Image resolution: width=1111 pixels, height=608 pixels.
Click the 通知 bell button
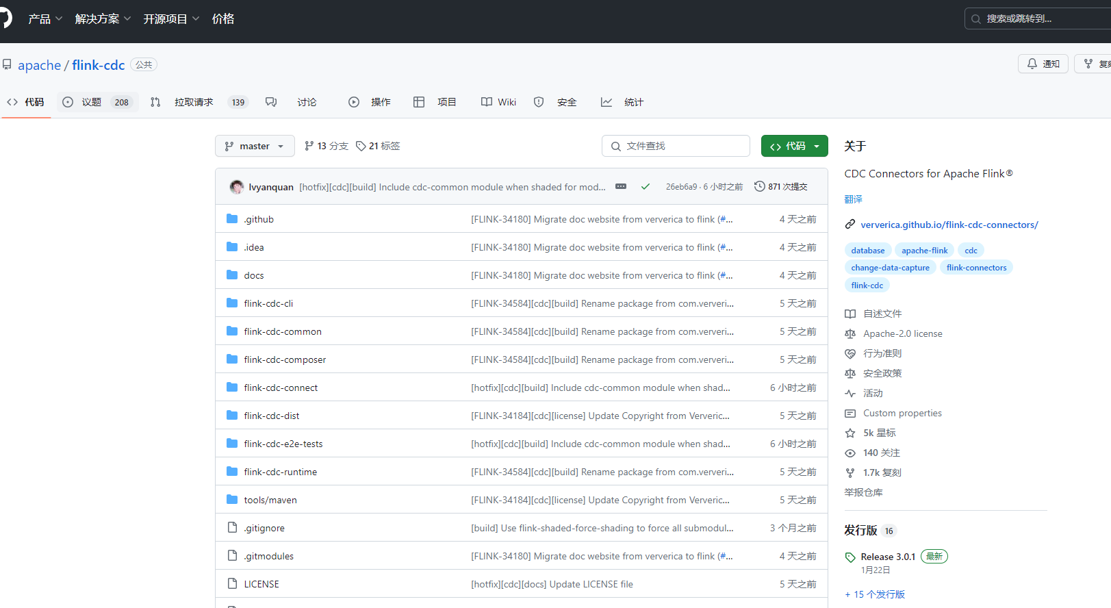pyautogui.click(x=1043, y=64)
